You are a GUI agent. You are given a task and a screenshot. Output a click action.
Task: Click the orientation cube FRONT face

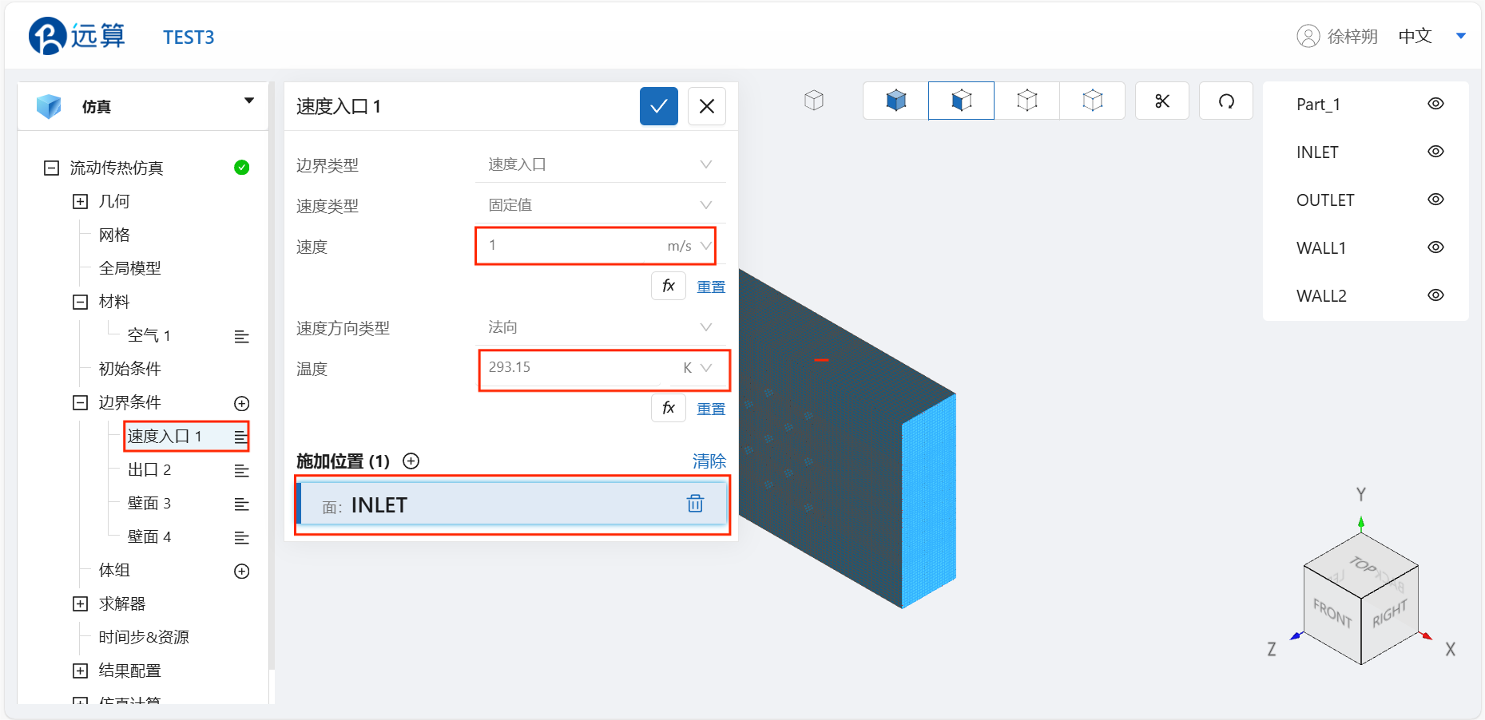click(1332, 612)
